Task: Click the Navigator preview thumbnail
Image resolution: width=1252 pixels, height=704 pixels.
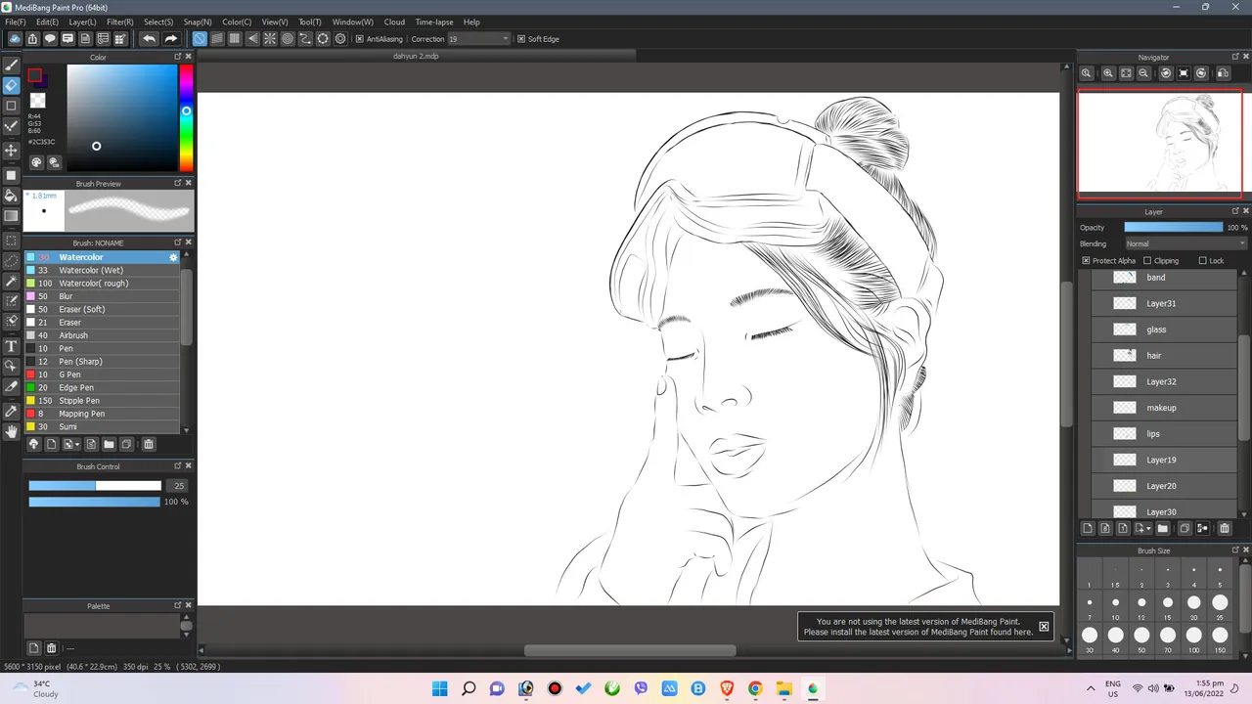Action: pyautogui.click(x=1160, y=144)
